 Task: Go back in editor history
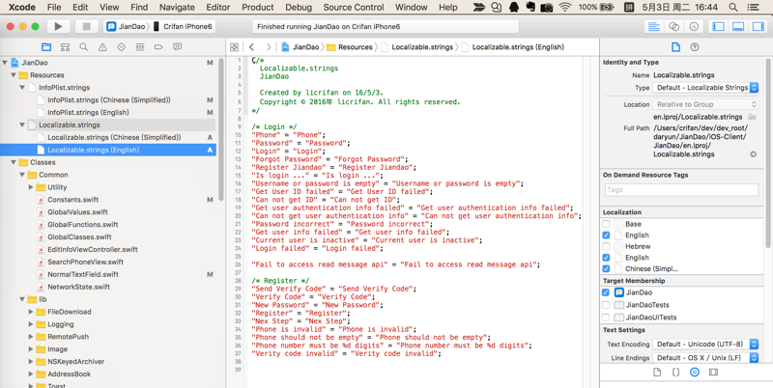click(x=251, y=47)
